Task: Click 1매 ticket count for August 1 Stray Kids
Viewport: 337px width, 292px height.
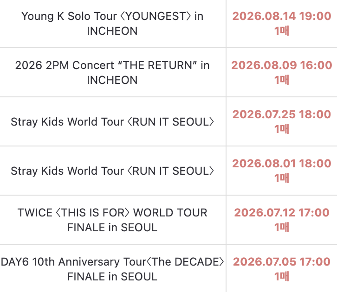Action: [x=282, y=178]
